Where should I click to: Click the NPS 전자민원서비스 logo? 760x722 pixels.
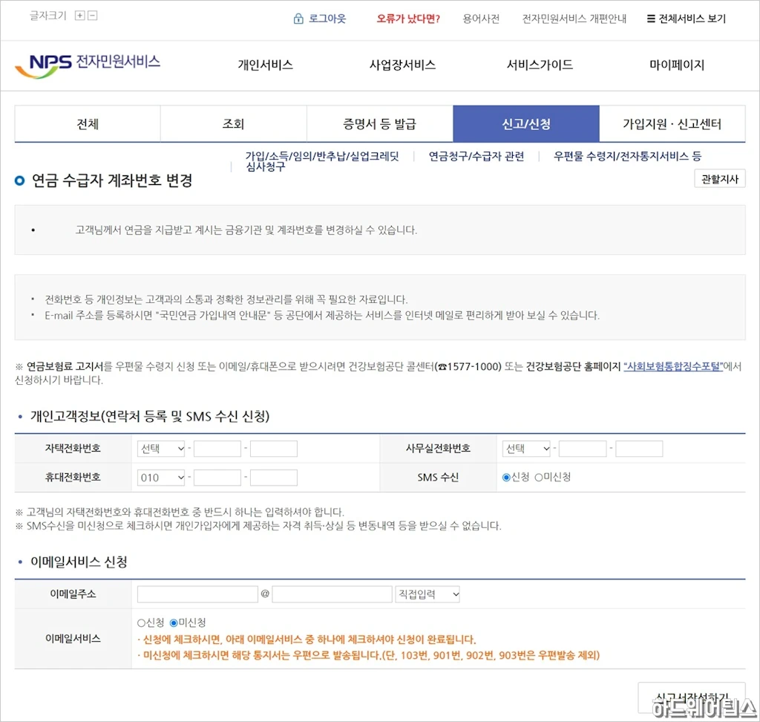88,65
